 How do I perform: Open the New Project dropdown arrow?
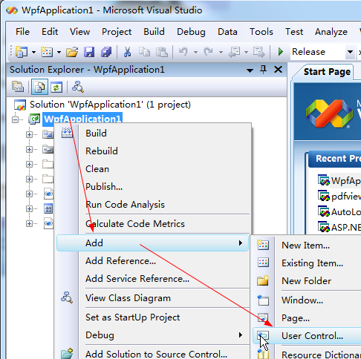(x=33, y=52)
